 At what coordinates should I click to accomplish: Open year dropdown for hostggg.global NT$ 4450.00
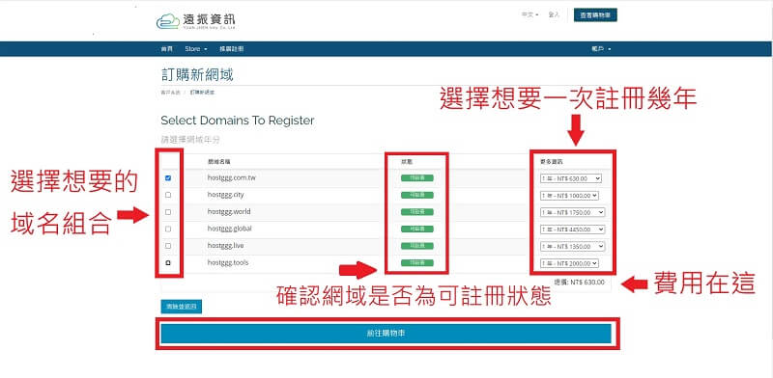pos(572,229)
